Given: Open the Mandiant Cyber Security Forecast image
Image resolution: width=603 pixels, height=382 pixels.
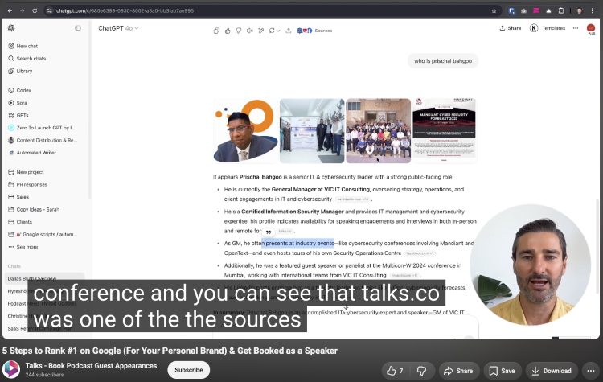Looking at the screenshot, I should pyautogui.click(x=445, y=131).
